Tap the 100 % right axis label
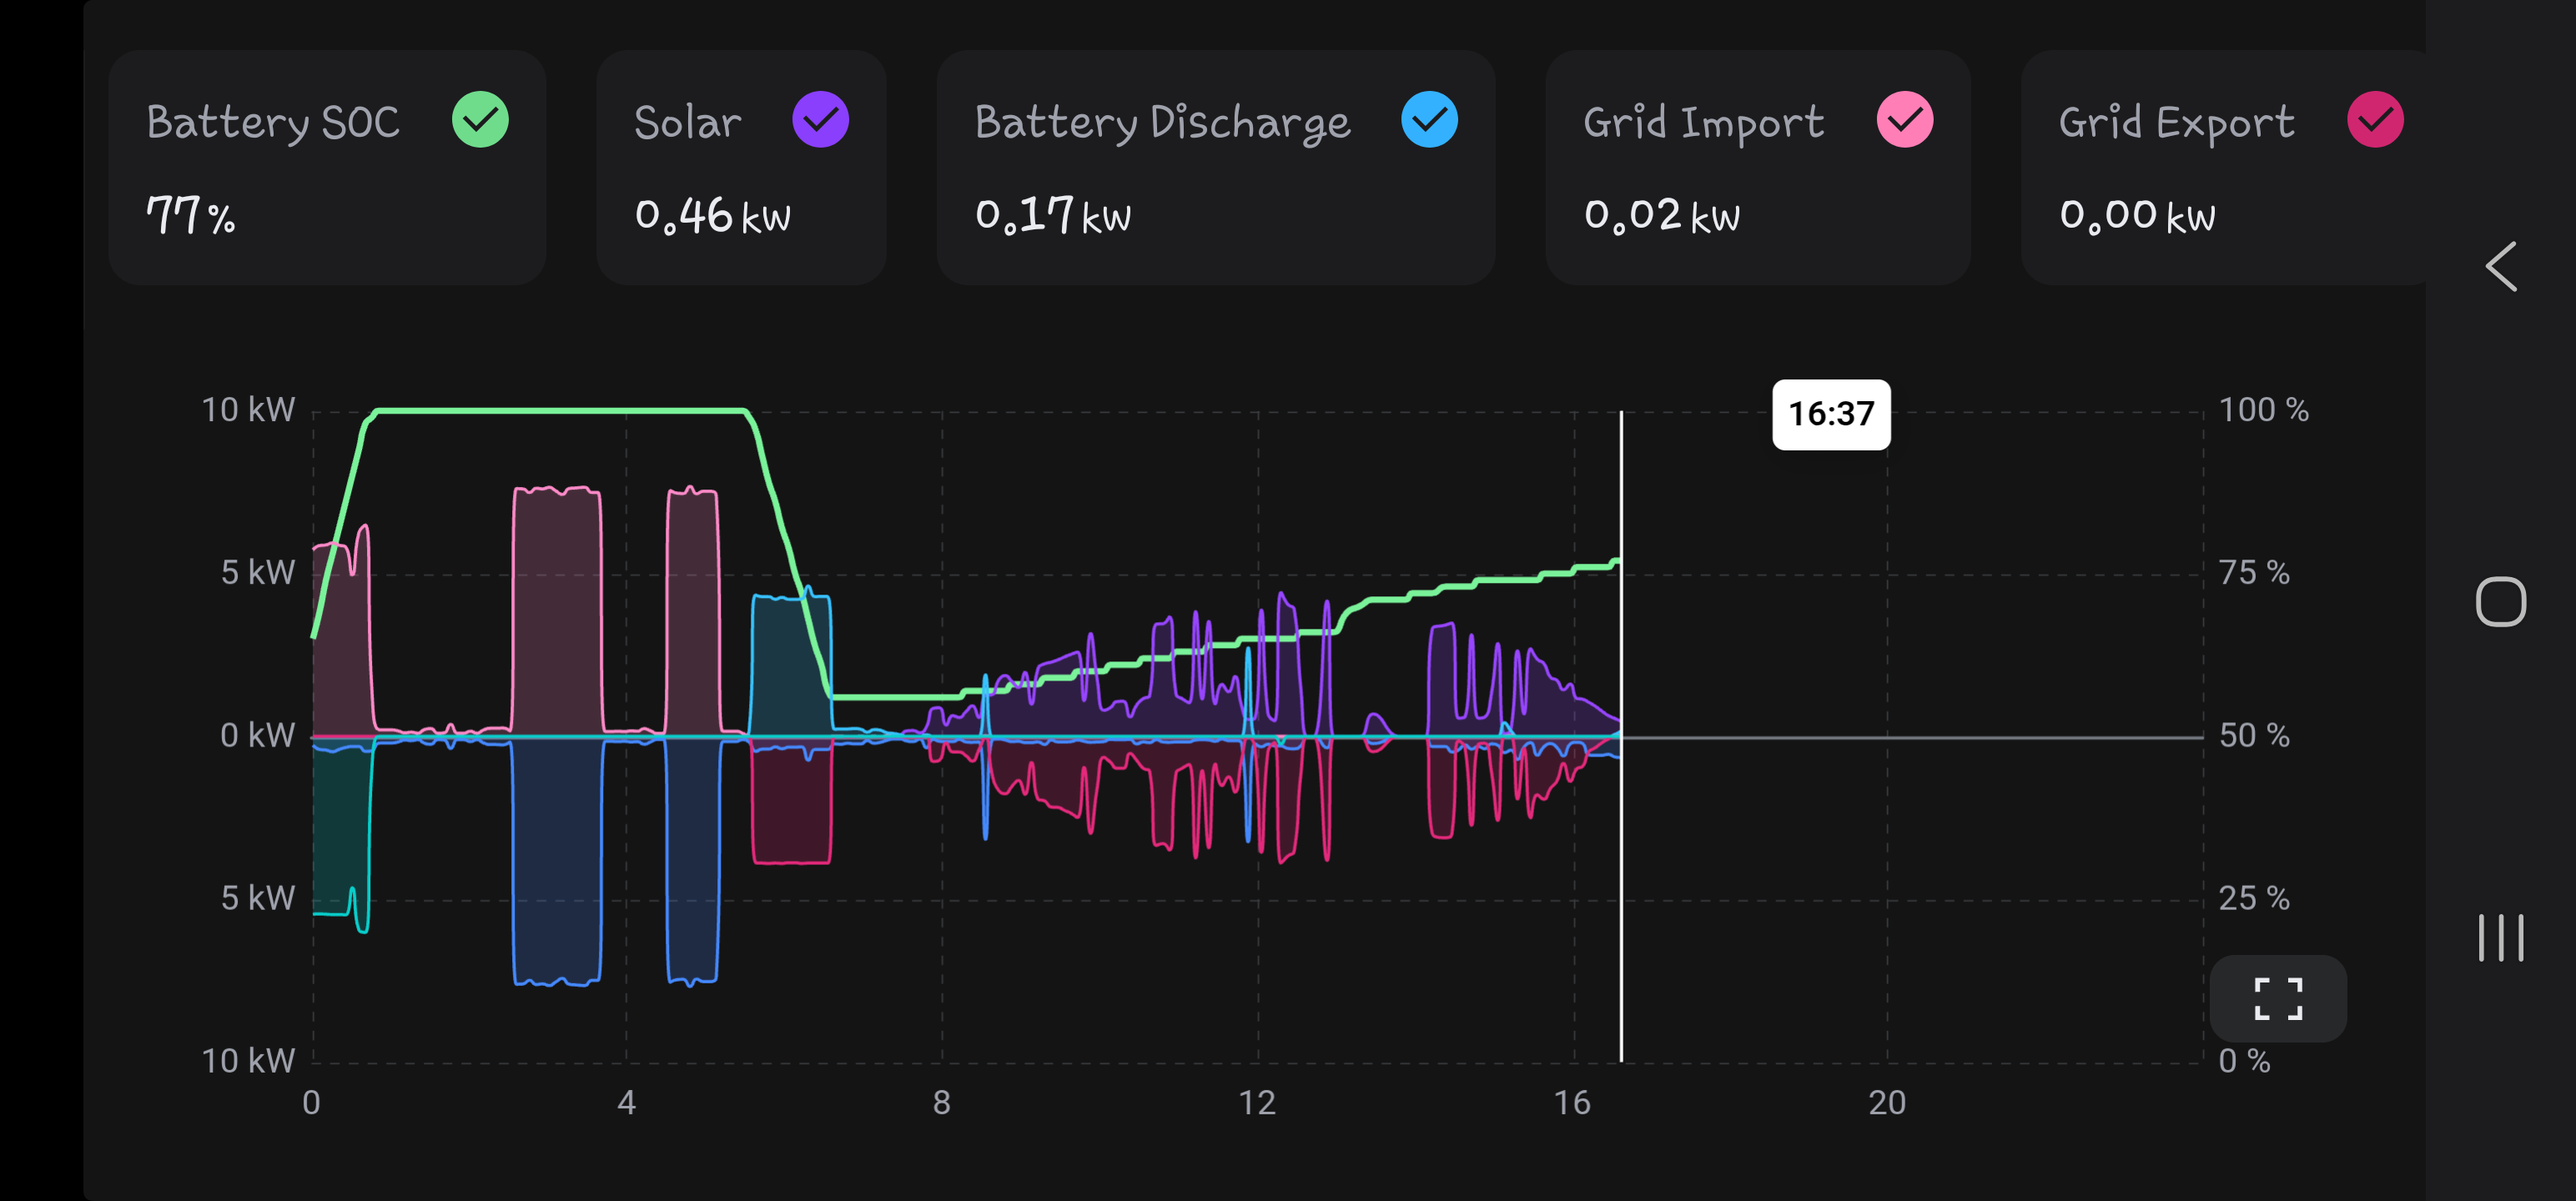Viewport: 2576px width, 1201px height. (x=2263, y=410)
